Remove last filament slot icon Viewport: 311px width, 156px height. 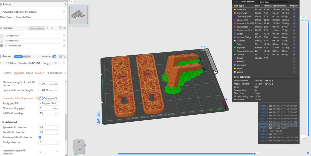(48, 28)
